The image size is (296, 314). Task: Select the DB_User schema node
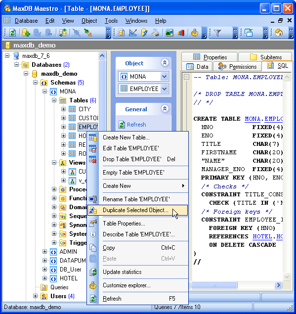(x=71, y=269)
